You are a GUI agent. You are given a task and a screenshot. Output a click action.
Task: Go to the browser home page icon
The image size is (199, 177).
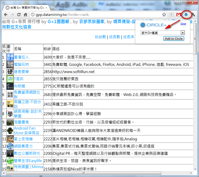[x=26, y=15]
